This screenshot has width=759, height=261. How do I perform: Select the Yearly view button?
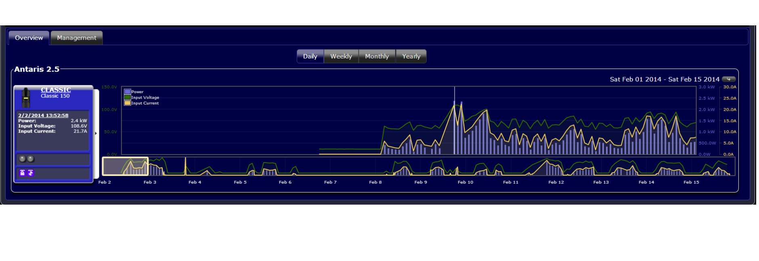tap(411, 56)
